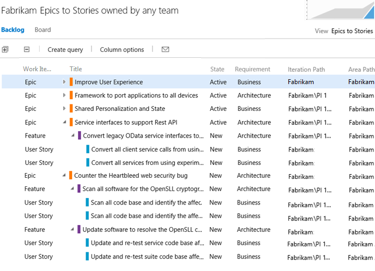The width and height of the screenshot is (375, 271).
Task: Click the expand all plus icon
Action: point(5,49)
